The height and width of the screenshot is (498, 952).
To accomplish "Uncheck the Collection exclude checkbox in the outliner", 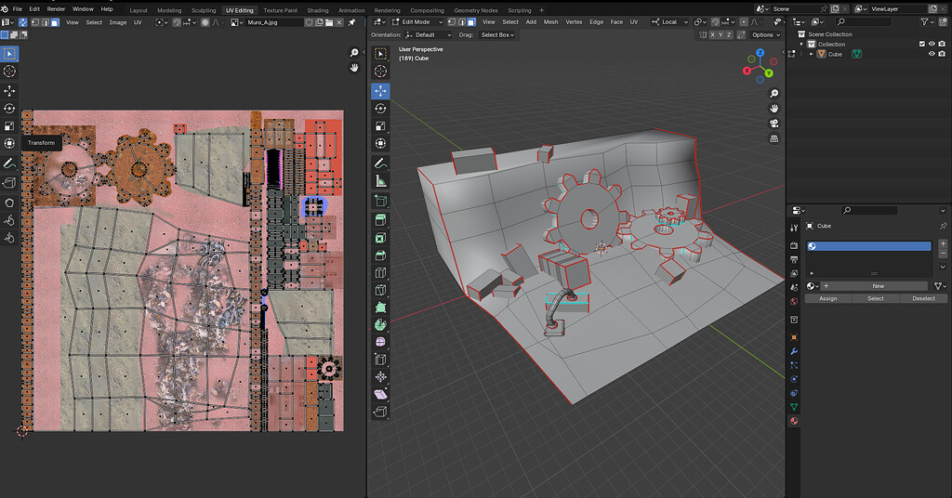I will point(922,44).
